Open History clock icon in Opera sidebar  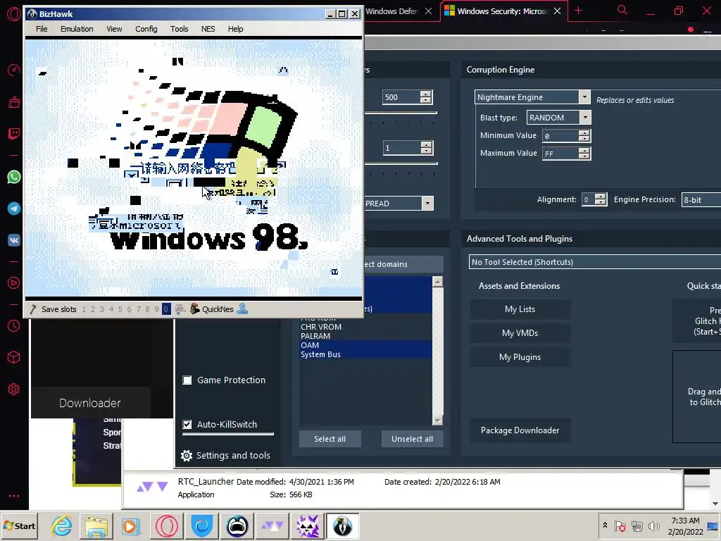[14, 325]
